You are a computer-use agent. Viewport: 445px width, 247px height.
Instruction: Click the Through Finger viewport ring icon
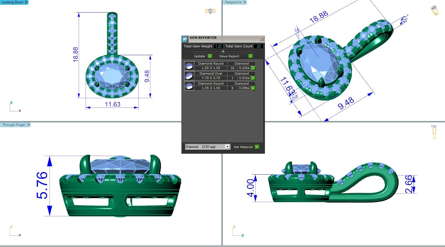coord(434,132)
